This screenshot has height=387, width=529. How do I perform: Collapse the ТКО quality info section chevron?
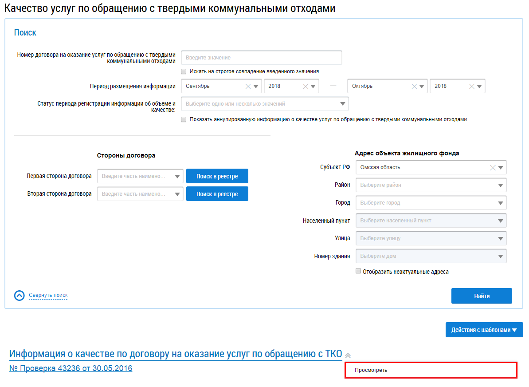pos(348,355)
